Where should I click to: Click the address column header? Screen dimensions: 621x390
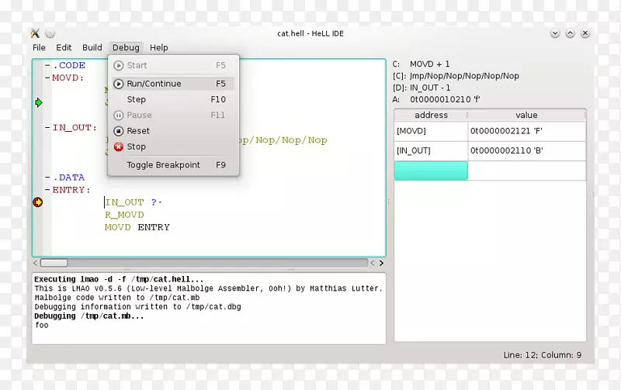coord(431,115)
